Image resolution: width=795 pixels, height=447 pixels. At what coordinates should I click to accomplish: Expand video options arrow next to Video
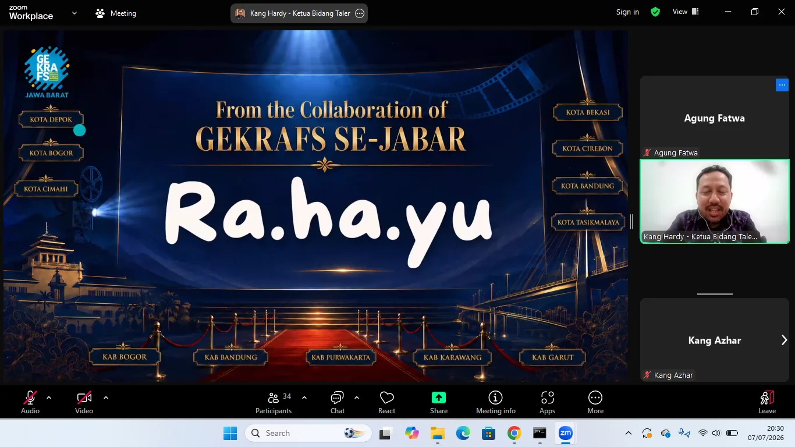tap(106, 398)
